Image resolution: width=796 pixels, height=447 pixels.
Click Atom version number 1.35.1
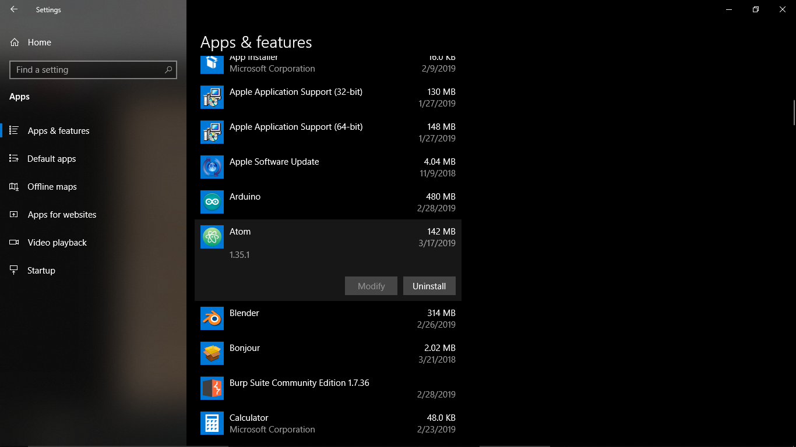[x=239, y=255]
